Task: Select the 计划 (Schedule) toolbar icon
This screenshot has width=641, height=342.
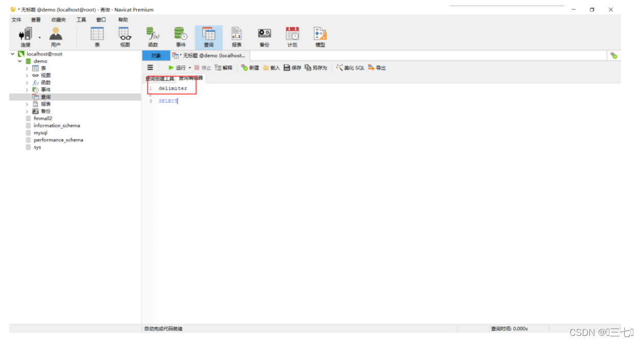Action: (292, 36)
